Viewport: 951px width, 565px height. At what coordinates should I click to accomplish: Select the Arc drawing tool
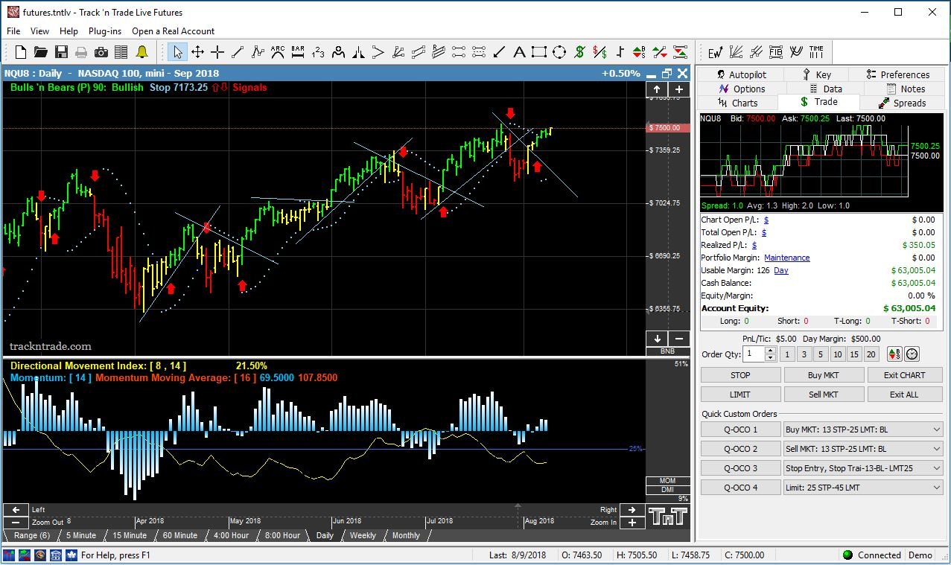[277, 51]
